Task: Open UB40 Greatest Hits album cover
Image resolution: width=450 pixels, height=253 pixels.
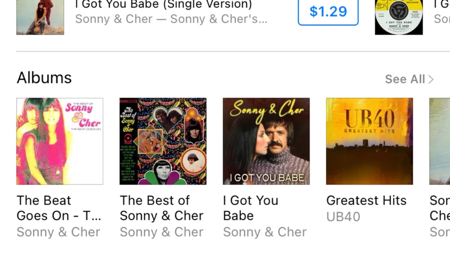Action: click(x=369, y=141)
